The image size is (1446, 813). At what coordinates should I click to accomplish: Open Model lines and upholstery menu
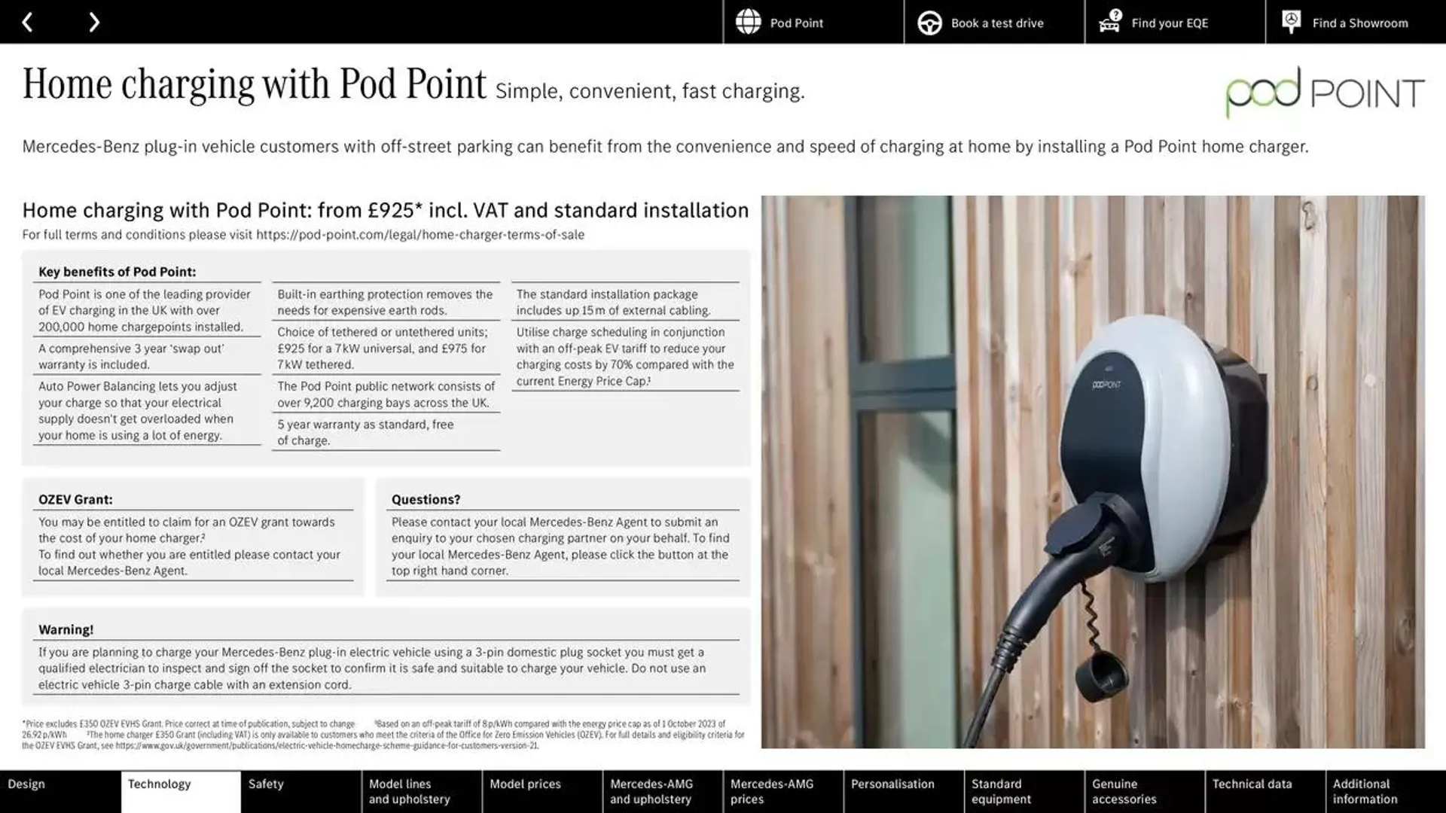[408, 791]
